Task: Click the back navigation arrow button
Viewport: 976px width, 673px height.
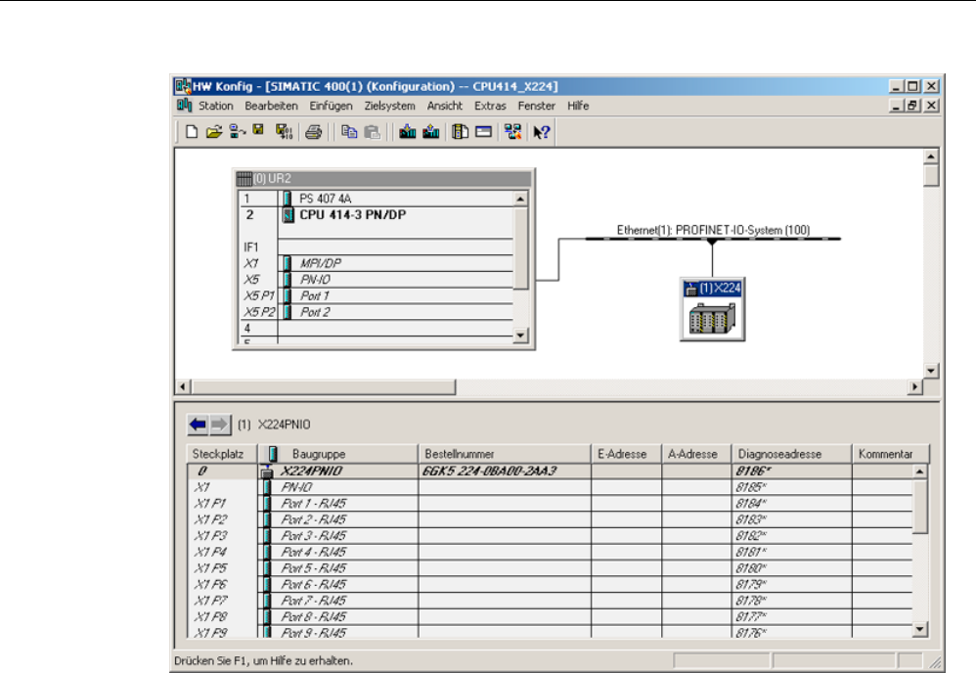Action: click(199, 426)
